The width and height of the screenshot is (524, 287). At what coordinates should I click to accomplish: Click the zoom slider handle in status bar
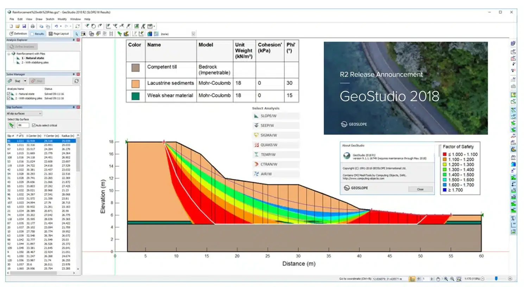pos(496,279)
